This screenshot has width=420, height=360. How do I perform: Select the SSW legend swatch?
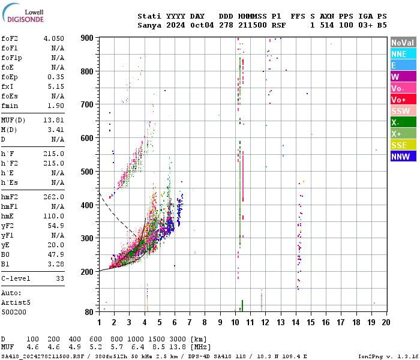403,111
